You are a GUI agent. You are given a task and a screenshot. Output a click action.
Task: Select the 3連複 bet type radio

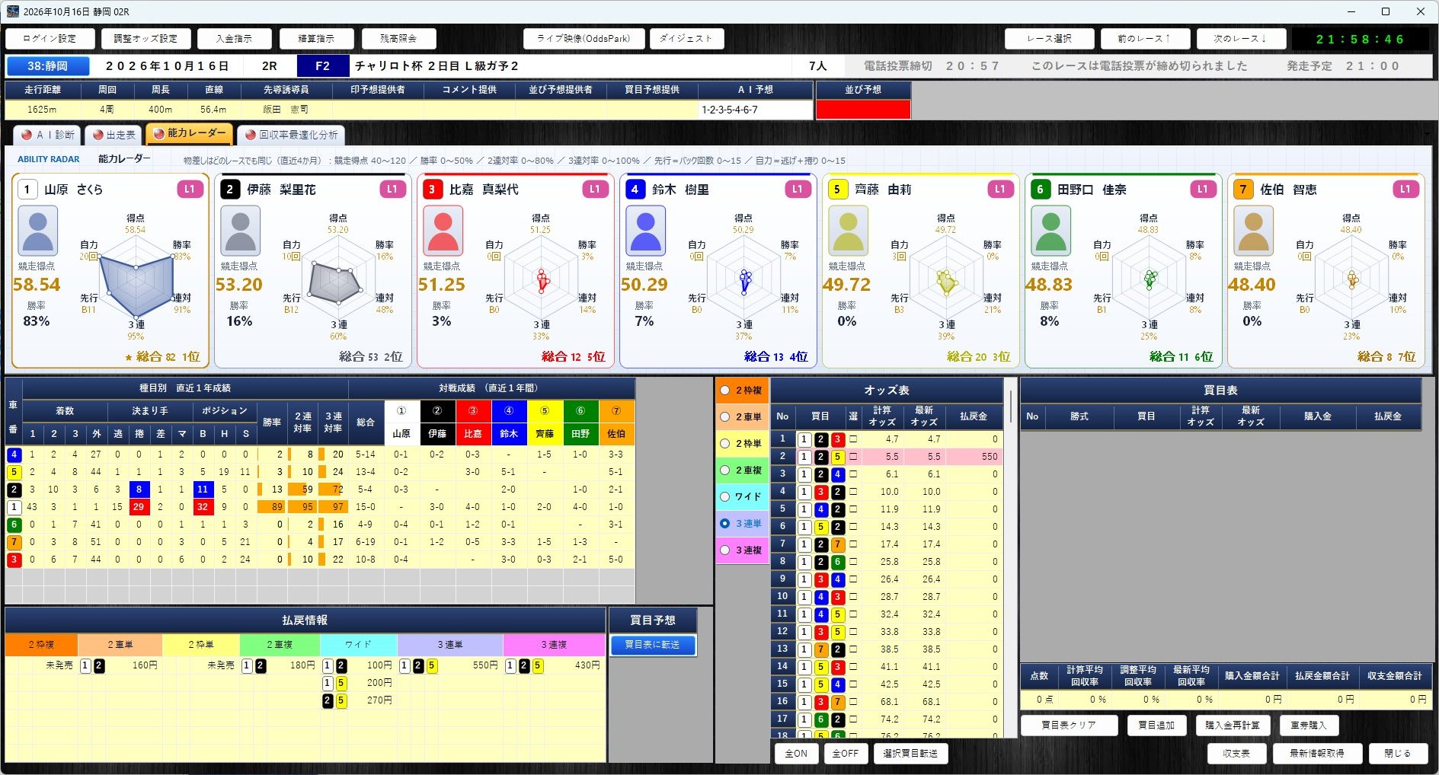(x=725, y=550)
